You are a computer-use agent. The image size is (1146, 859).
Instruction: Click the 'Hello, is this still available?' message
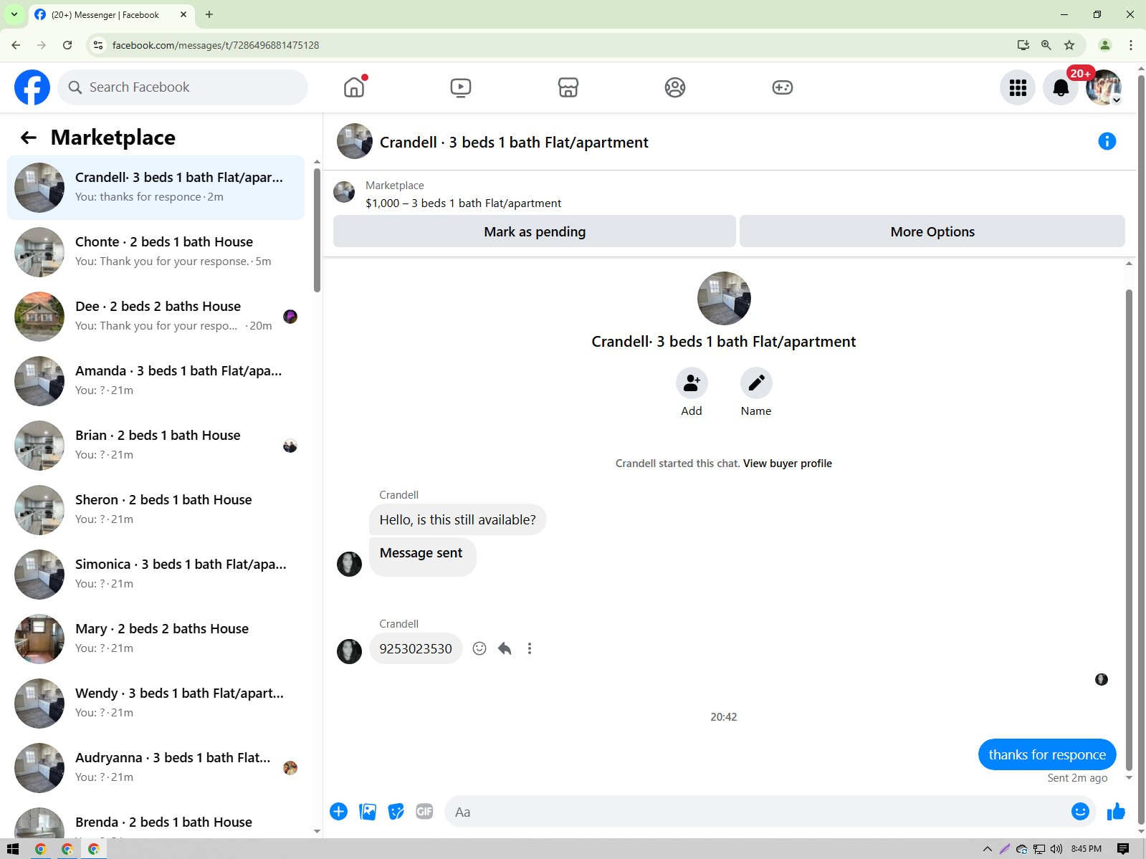point(457,519)
